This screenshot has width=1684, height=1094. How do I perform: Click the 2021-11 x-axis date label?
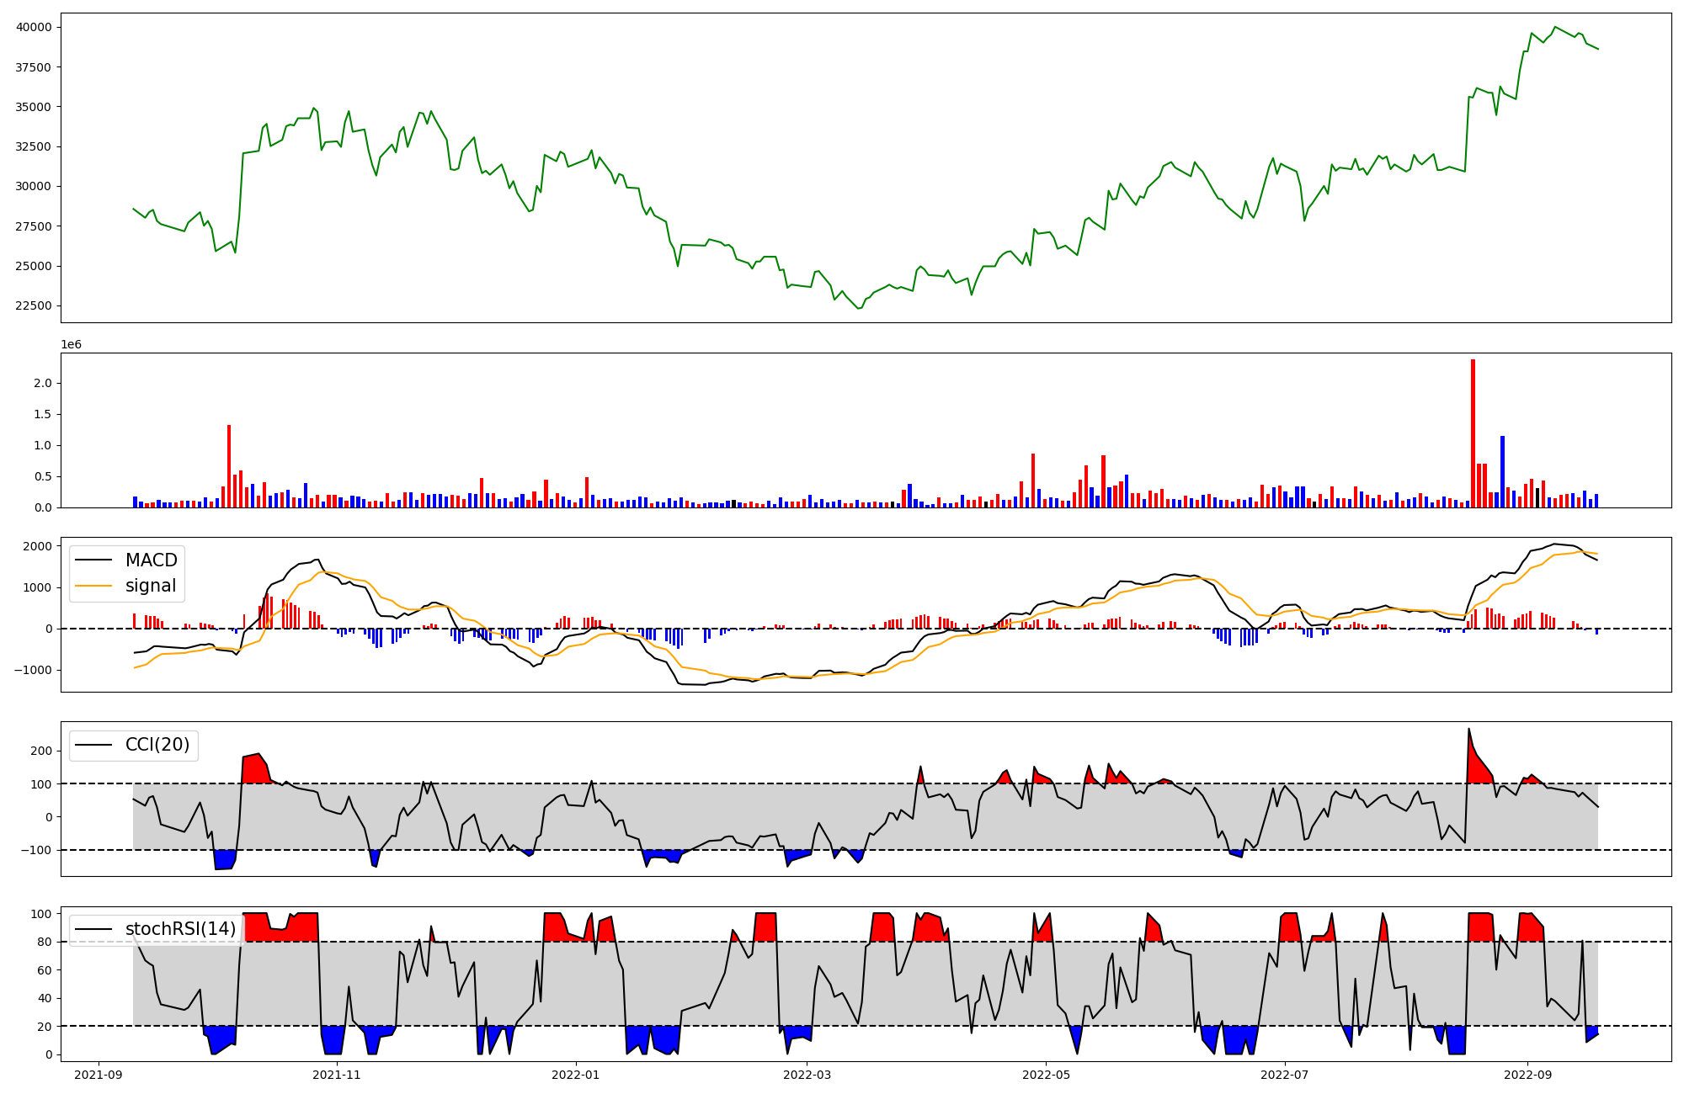[338, 1075]
